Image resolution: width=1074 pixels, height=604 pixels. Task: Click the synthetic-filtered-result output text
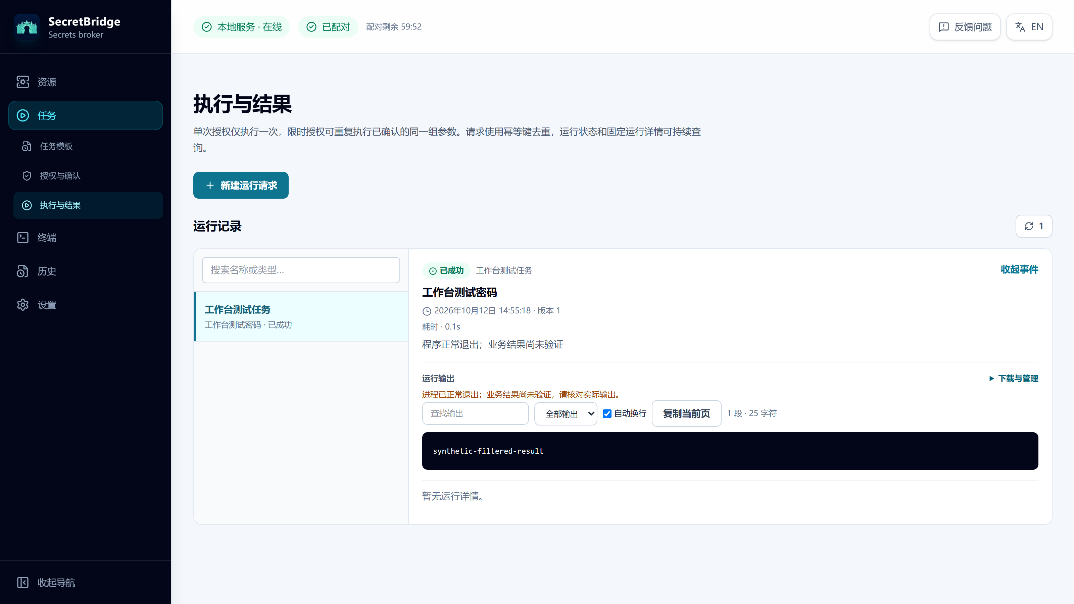point(488,451)
